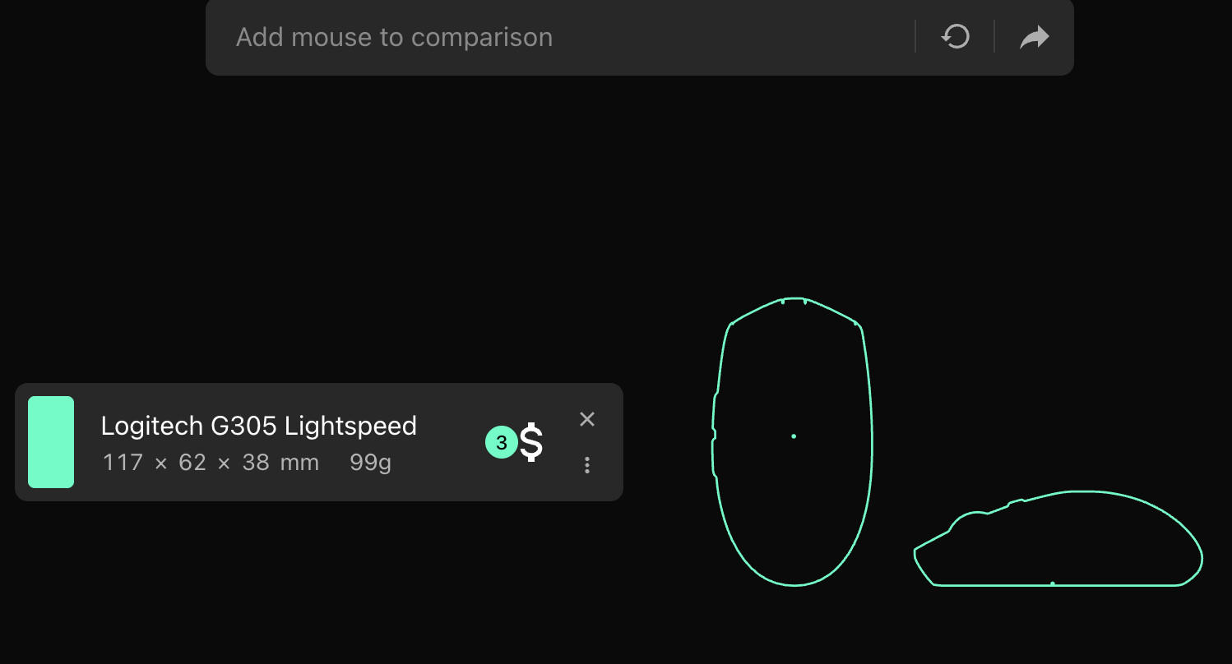The width and height of the screenshot is (1232, 664).
Task: Click the "117 × 62 × 38 mm" dimensions text
Action: click(x=210, y=462)
